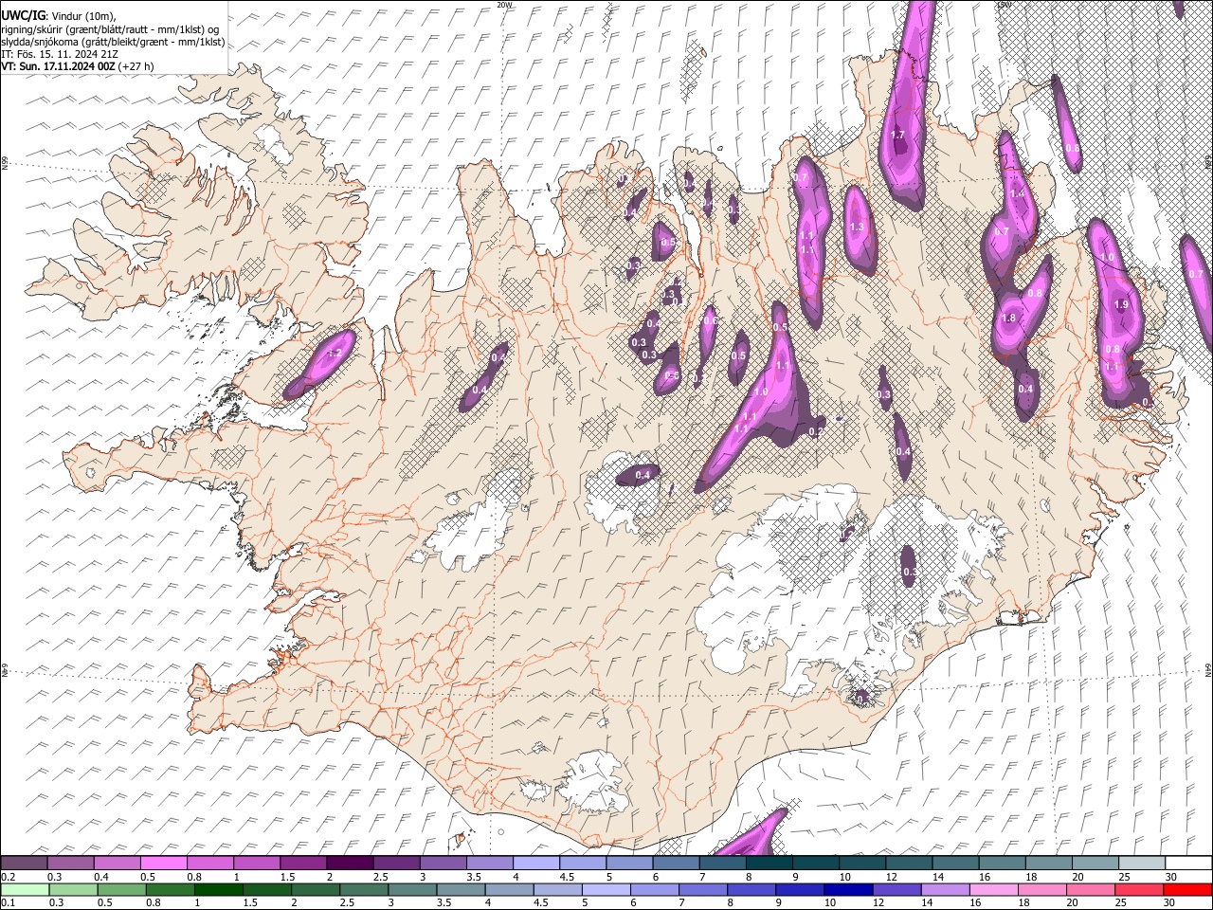Click the '0.2' label in the upper legend scale
The height and width of the screenshot is (910, 1213).
6,877
